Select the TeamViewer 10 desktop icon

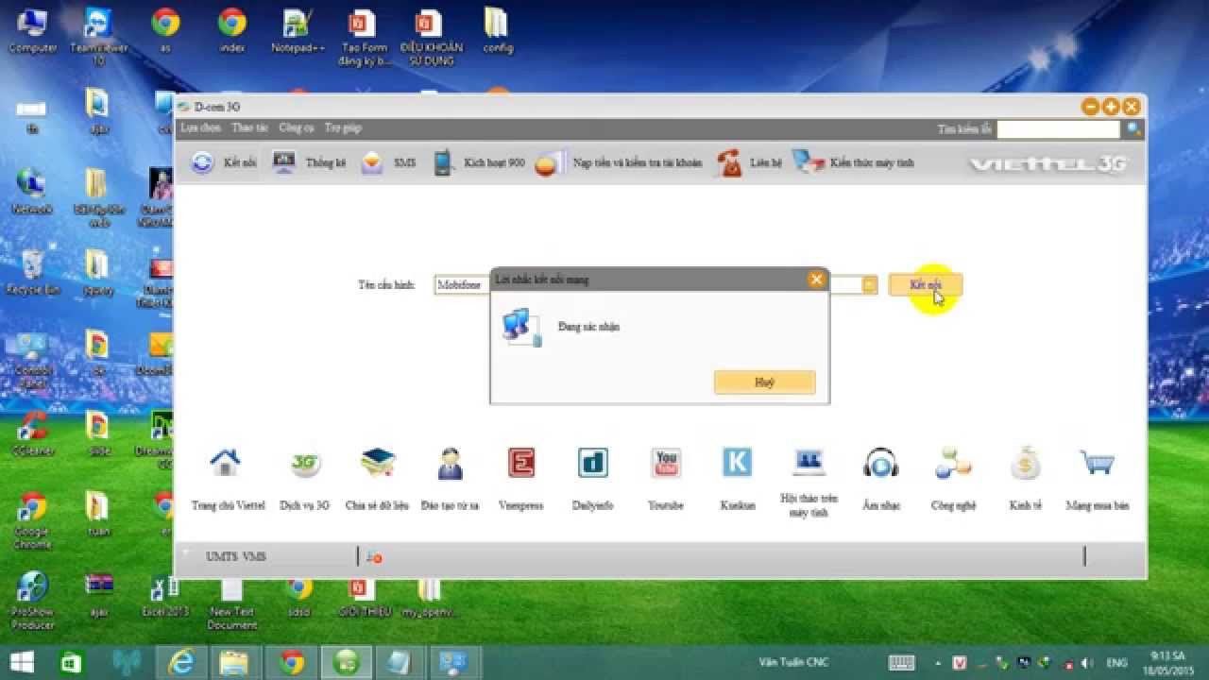coord(99,37)
